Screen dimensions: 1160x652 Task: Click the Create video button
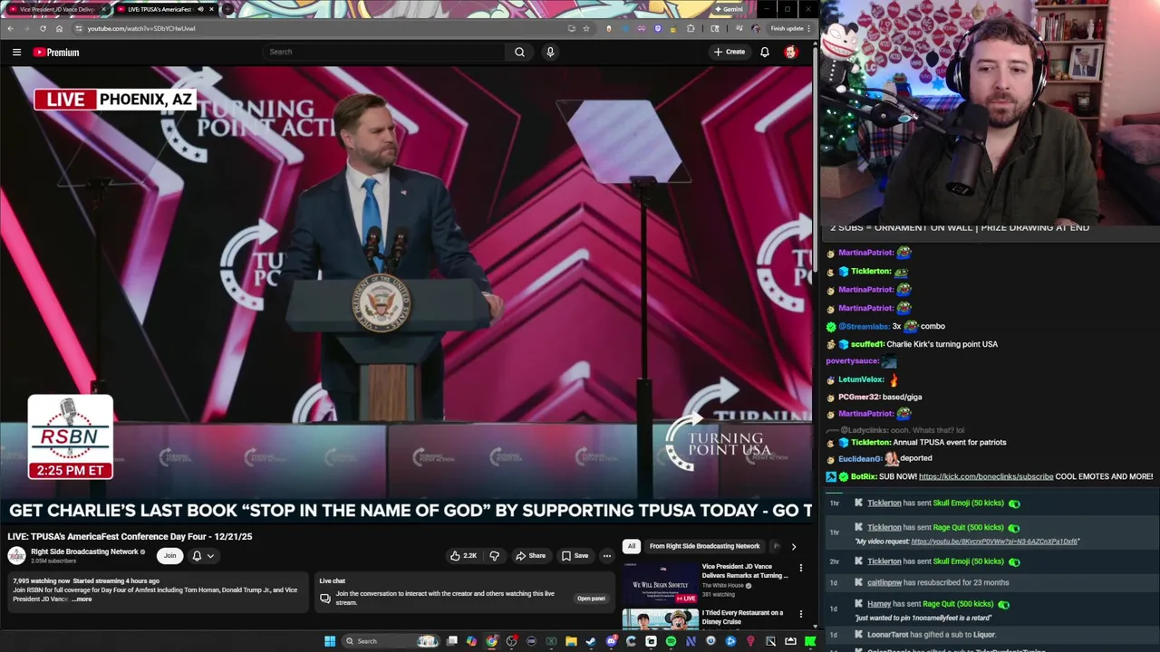pos(729,52)
